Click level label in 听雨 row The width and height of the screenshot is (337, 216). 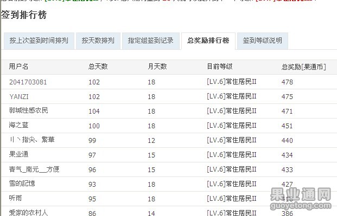point(232,199)
